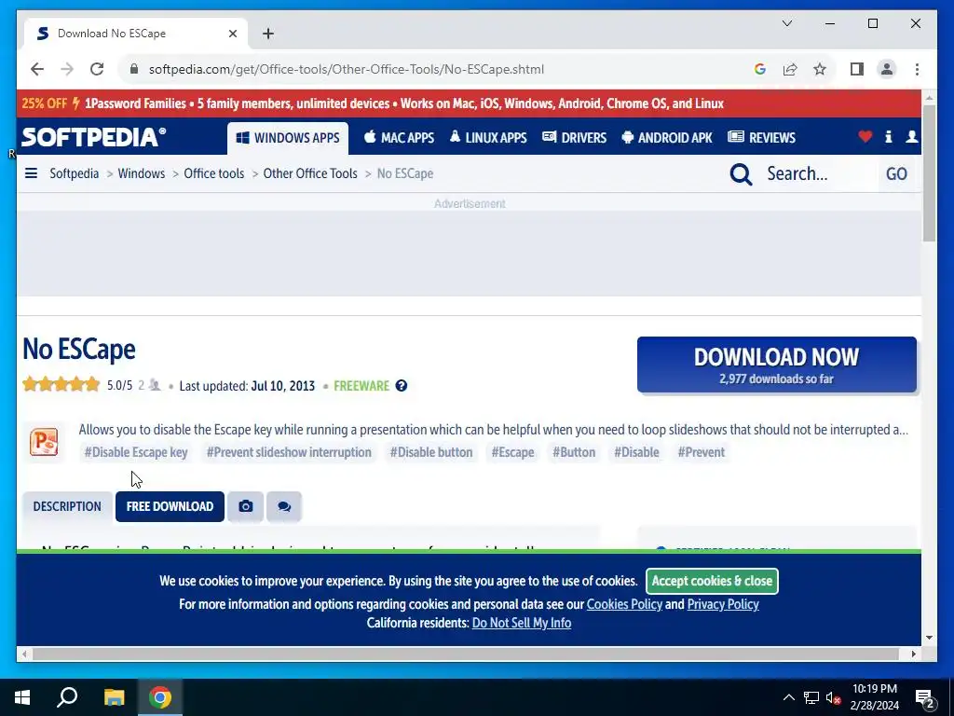Expand the tab search chevron

786,23
